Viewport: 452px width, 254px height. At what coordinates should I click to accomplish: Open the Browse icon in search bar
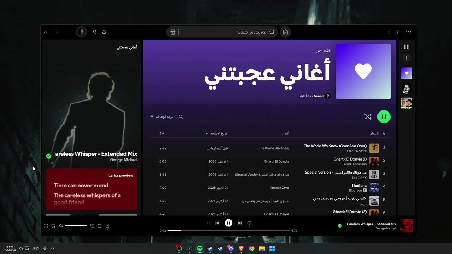pyautogui.click(x=173, y=32)
